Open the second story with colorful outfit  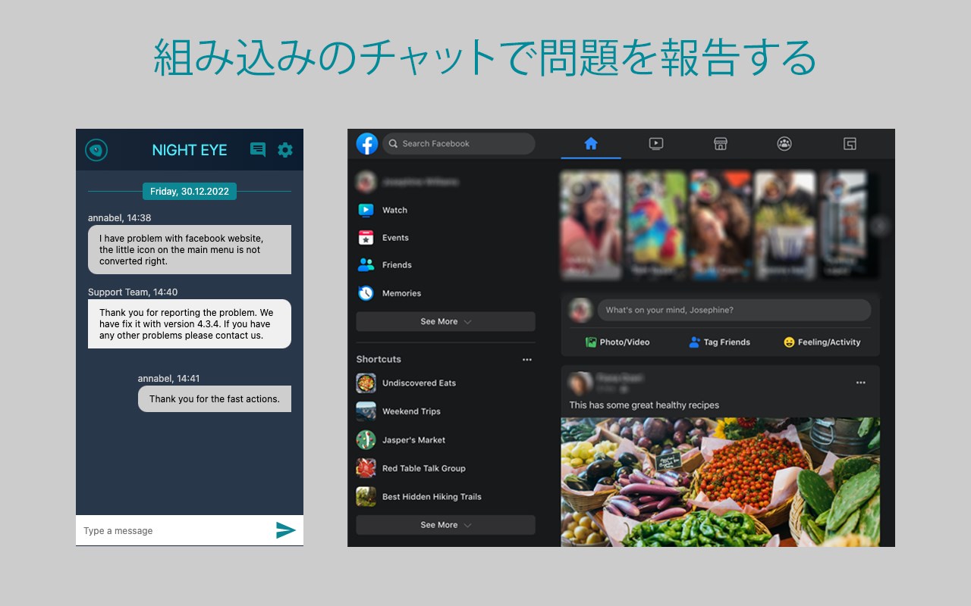pos(656,225)
